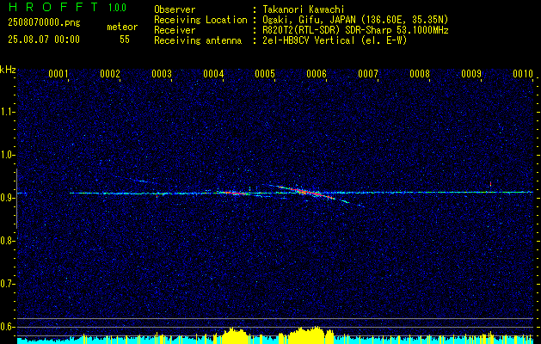Click the HROFFT program title
The height and width of the screenshot is (344, 541).
click(53, 7)
